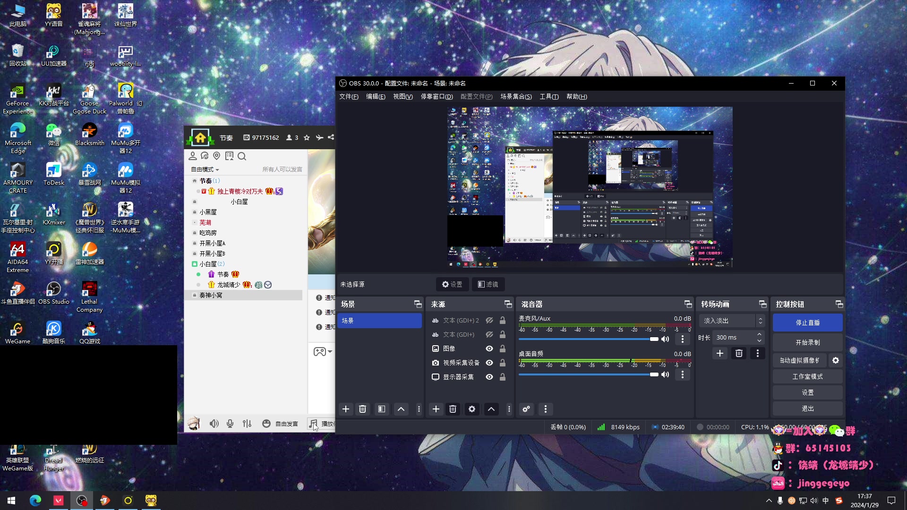Toggle YY speaker volume icon

[x=214, y=424]
